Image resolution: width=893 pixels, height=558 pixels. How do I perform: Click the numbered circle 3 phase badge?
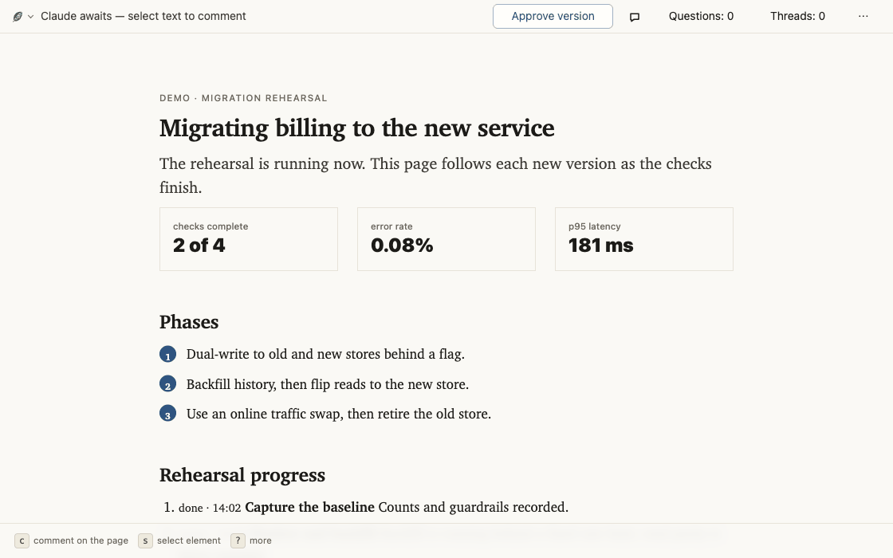click(x=167, y=414)
